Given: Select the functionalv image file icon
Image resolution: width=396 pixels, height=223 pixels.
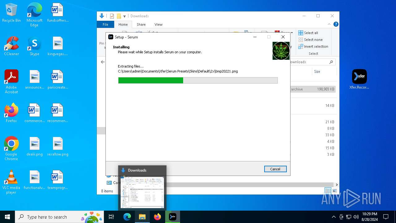Looking at the screenshot, I should (34, 180).
